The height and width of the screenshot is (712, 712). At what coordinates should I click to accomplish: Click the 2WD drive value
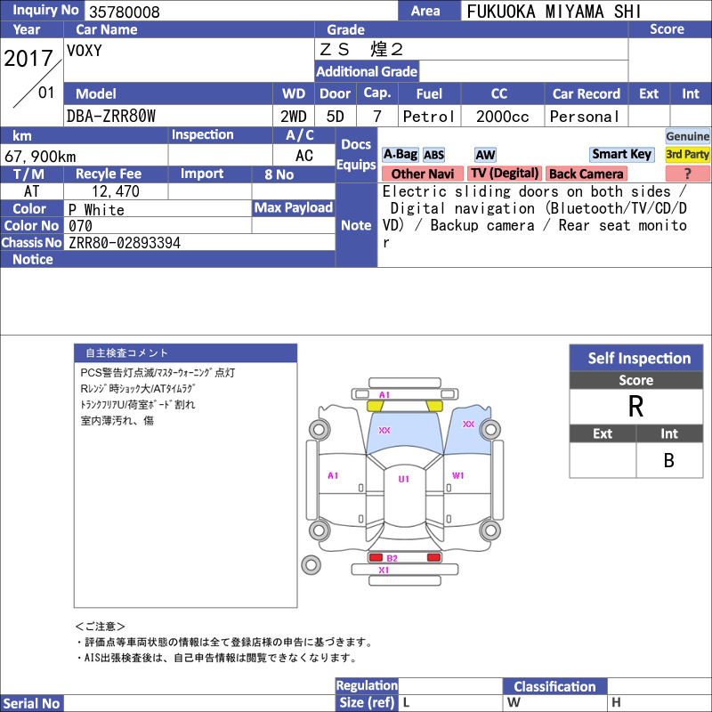point(294,117)
